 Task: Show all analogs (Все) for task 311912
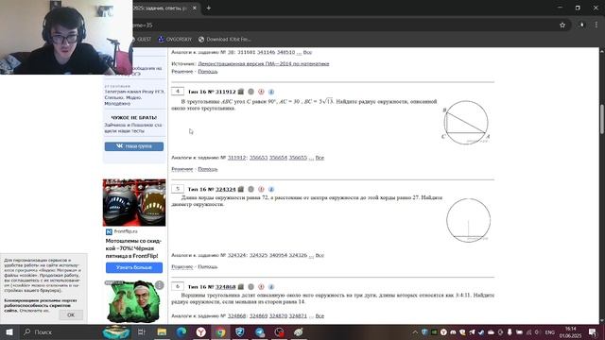click(320, 158)
